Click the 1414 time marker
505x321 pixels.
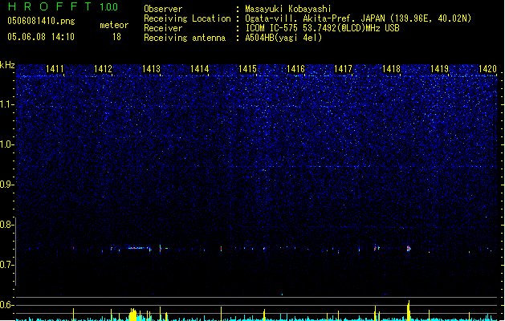tap(199, 69)
